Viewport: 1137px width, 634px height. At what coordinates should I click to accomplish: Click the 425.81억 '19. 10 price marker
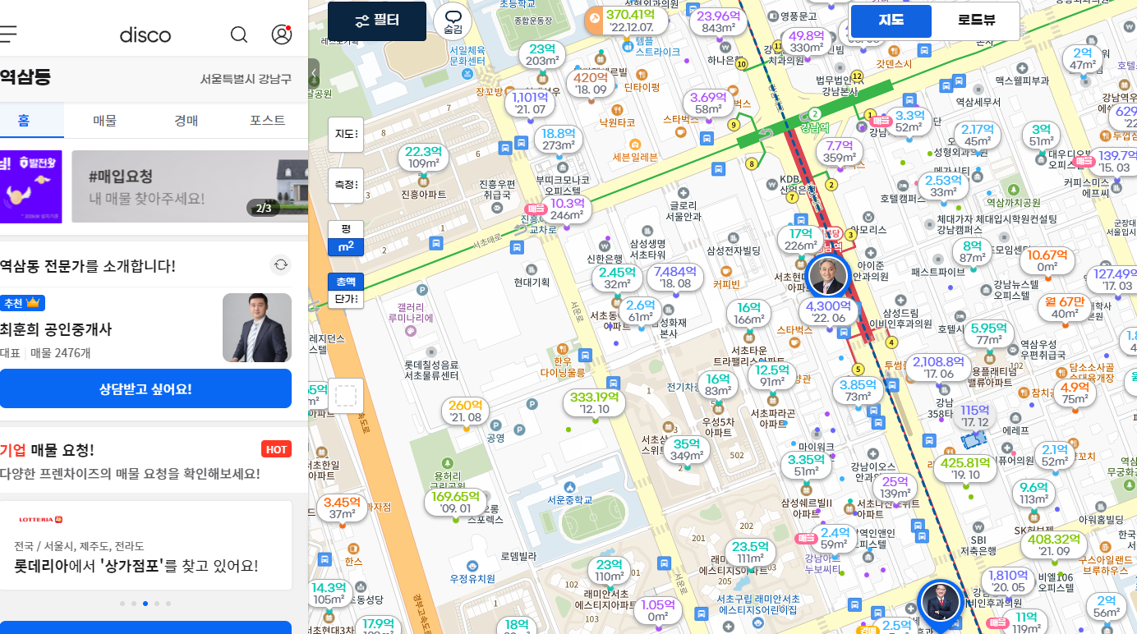965,468
